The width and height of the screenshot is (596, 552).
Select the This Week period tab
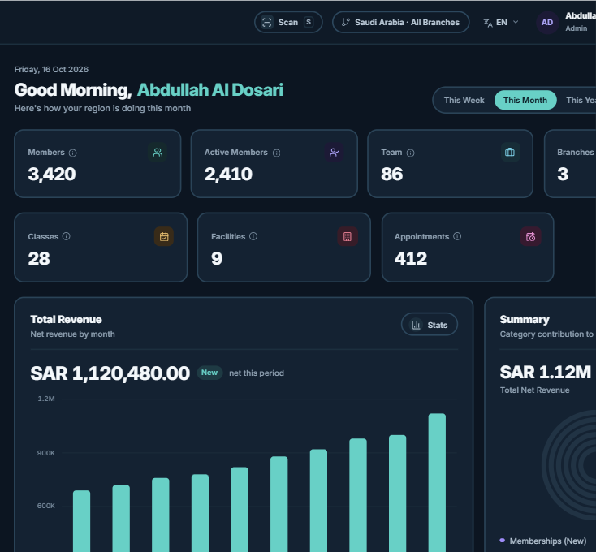pyautogui.click(x=464, y=101)
